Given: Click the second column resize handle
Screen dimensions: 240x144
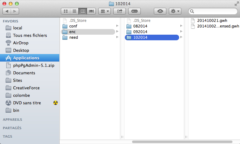Looking at the screenshot, I should pyautogui.click(x=186, y=137).
